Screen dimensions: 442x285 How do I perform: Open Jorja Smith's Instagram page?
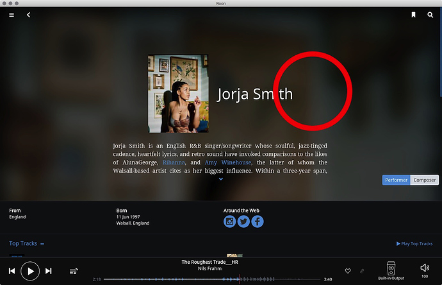pyautogui.click(x=230, y=221)
